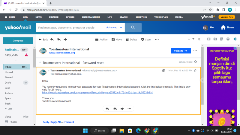Go to the previous message with the up arrow

(x=189, y=39)
